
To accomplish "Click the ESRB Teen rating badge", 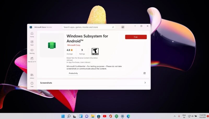I will point(95,52).
